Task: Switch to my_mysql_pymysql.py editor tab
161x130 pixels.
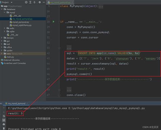Action: point(60,2)
